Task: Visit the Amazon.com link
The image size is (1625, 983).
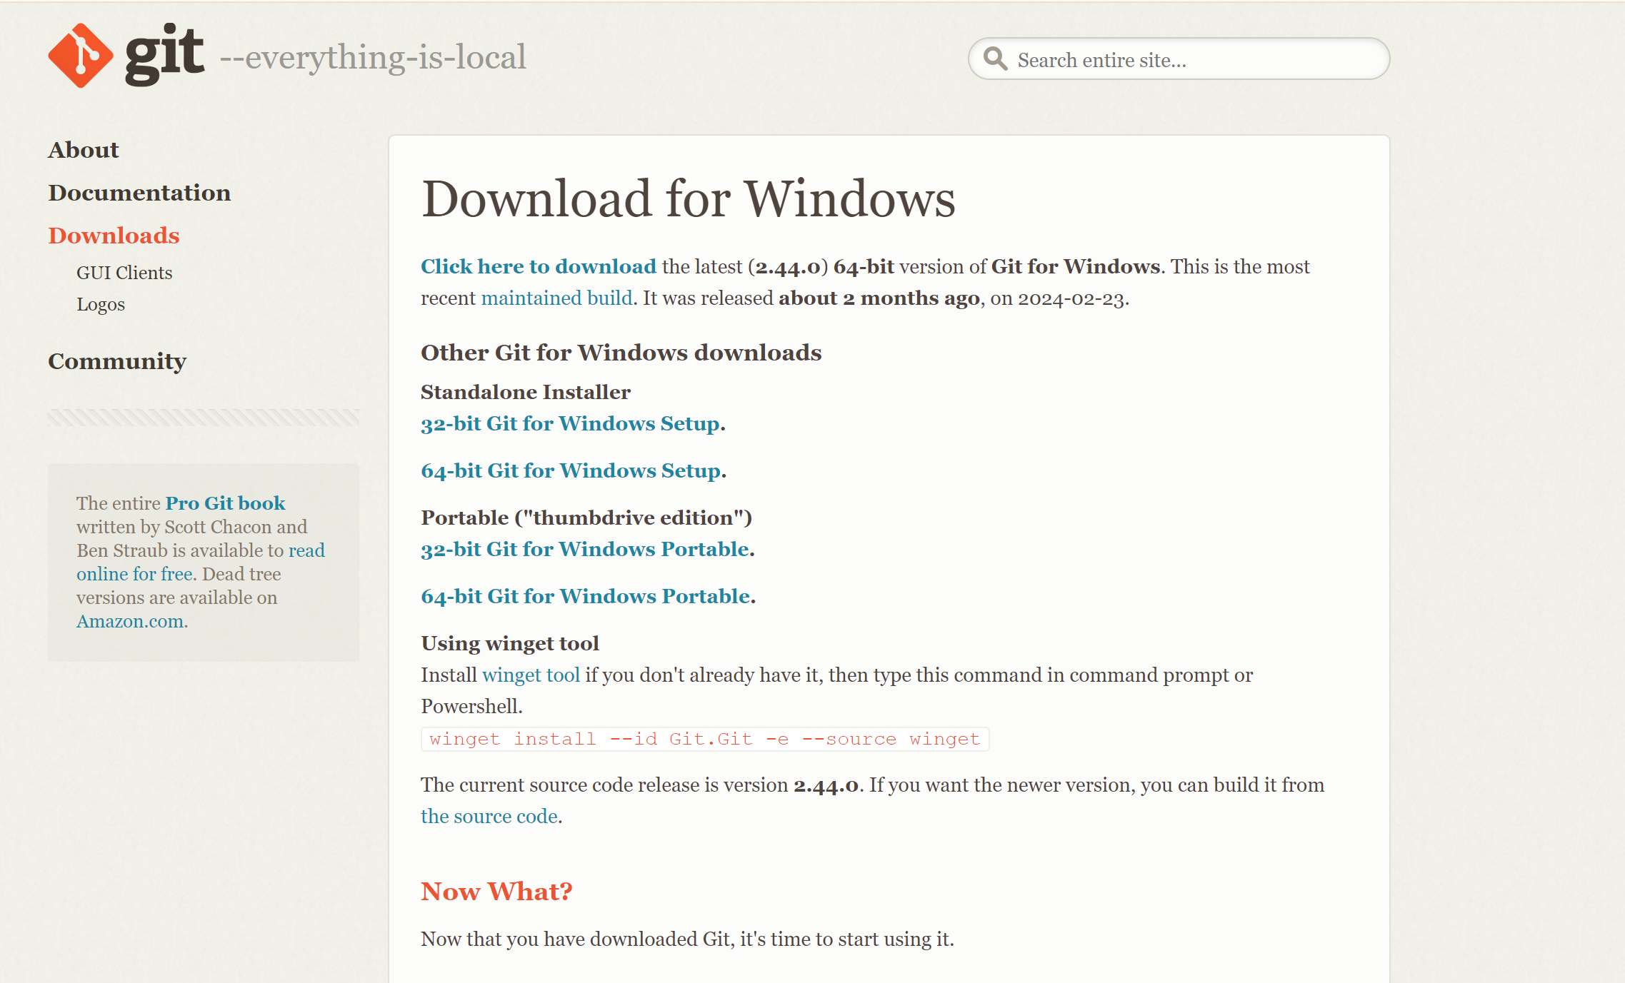Action: pyautogui.click(x=131, y=621)
